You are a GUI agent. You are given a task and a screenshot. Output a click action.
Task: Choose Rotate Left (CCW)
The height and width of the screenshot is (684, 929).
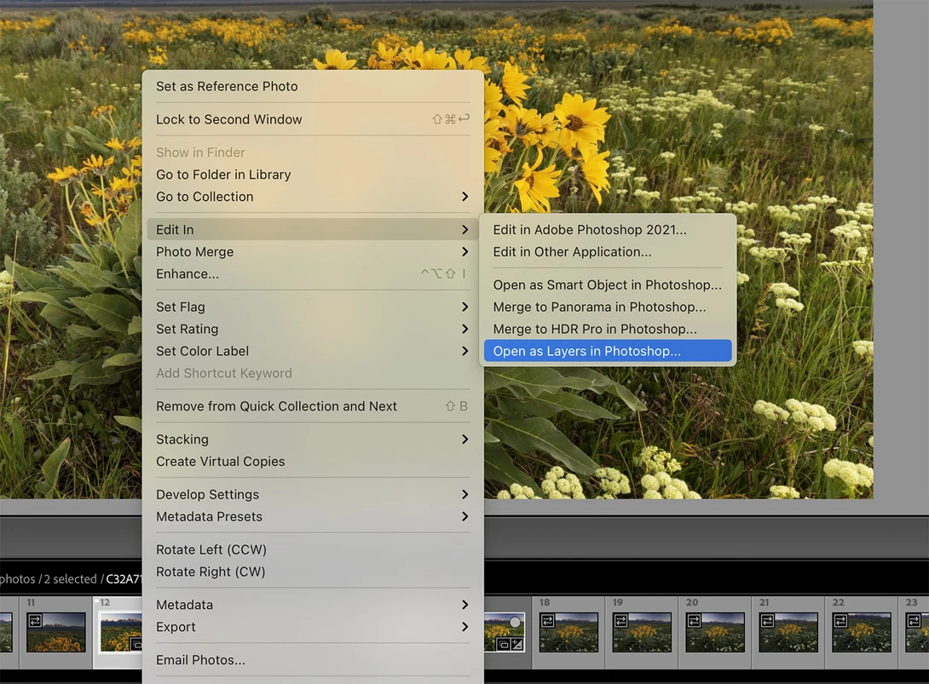click(313, 549)
